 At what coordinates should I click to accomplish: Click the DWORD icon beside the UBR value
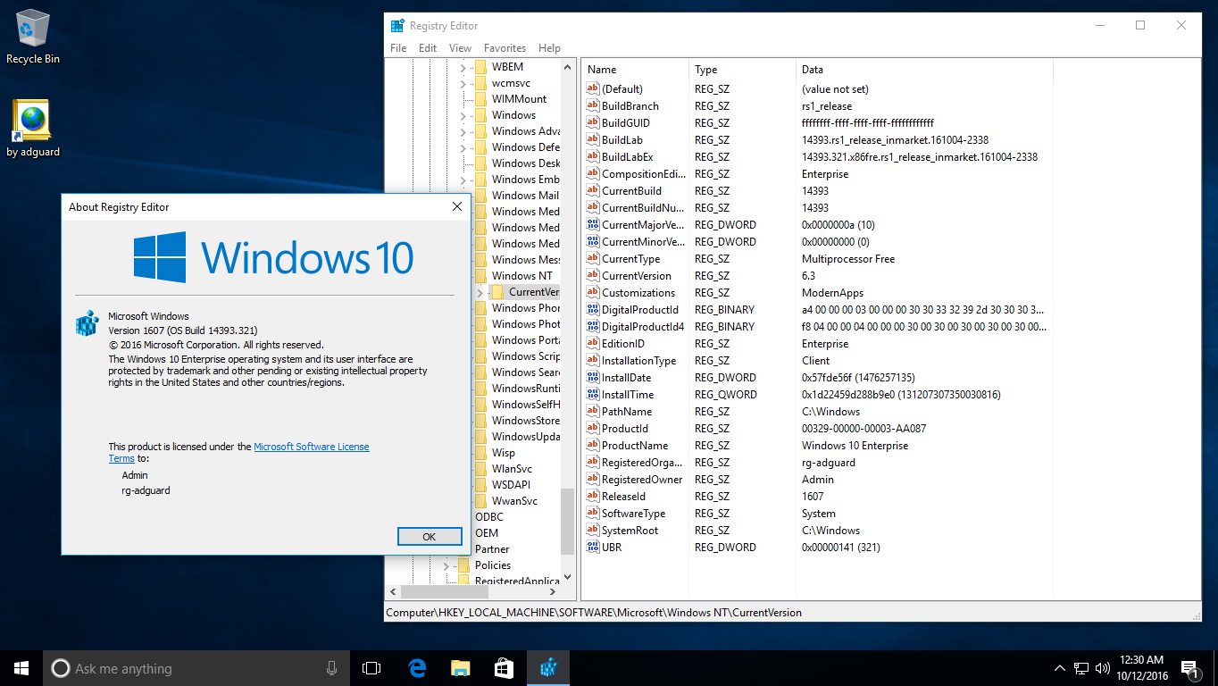(593, 547)
